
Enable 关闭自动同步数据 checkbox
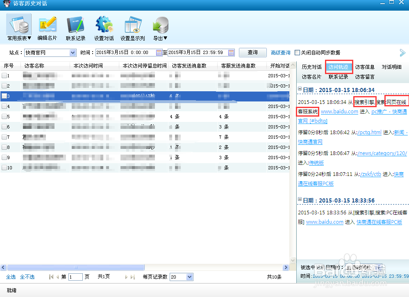tap(297, 53)
